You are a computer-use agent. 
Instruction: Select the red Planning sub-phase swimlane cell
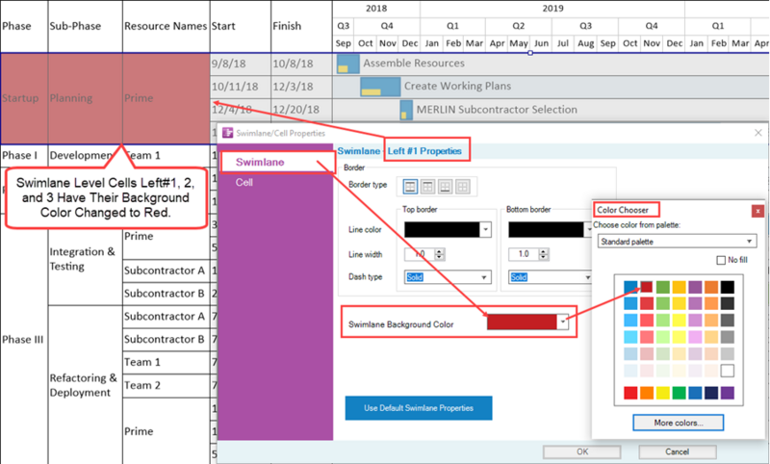[86, 99]
